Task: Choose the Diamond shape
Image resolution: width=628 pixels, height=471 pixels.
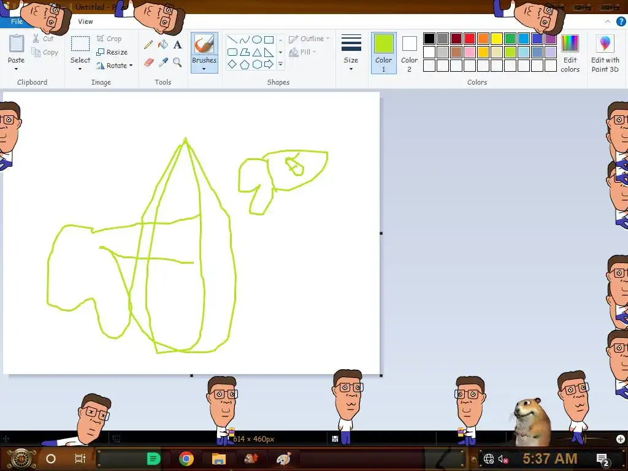Action: click(x=232, y=64)
